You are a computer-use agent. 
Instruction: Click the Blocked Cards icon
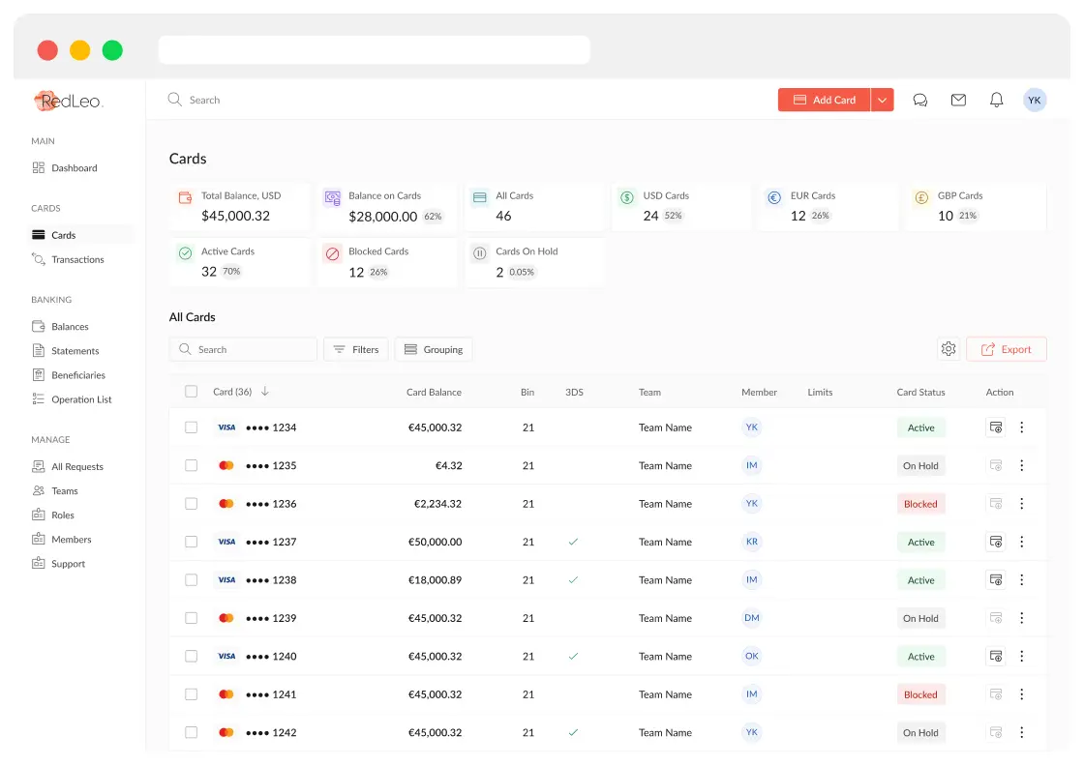(x=333, y=253)
